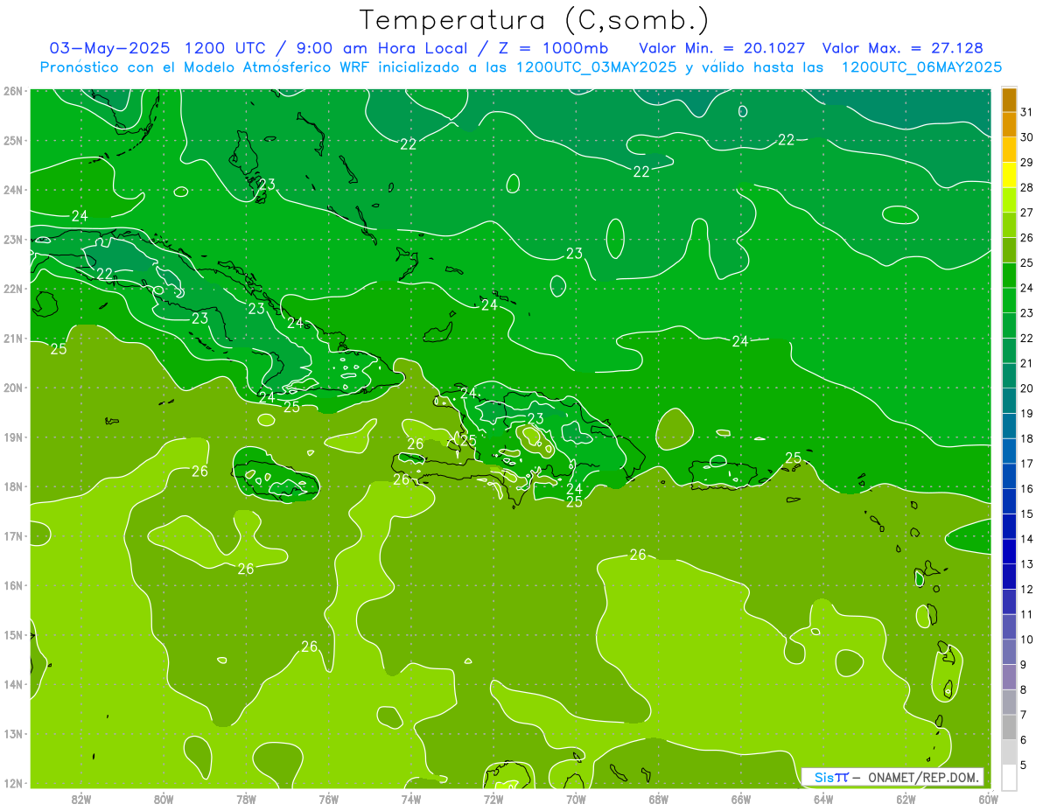
Task: Click the 76W longitude axis label
Action: pyautogui.click(x=329, y=799)
